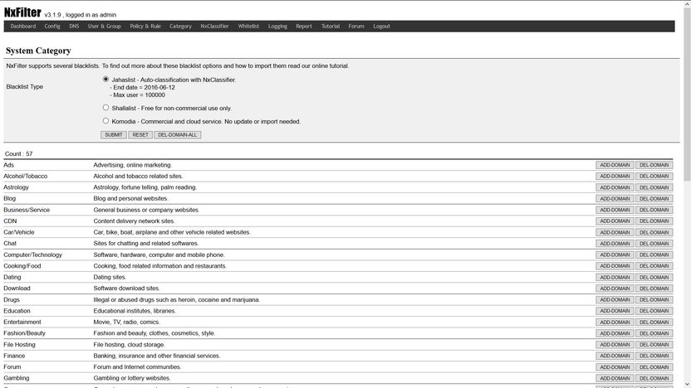691x388 pixels.
Task: Click DEL-DOMAIN for the Dating category
Action: [654, 277]
